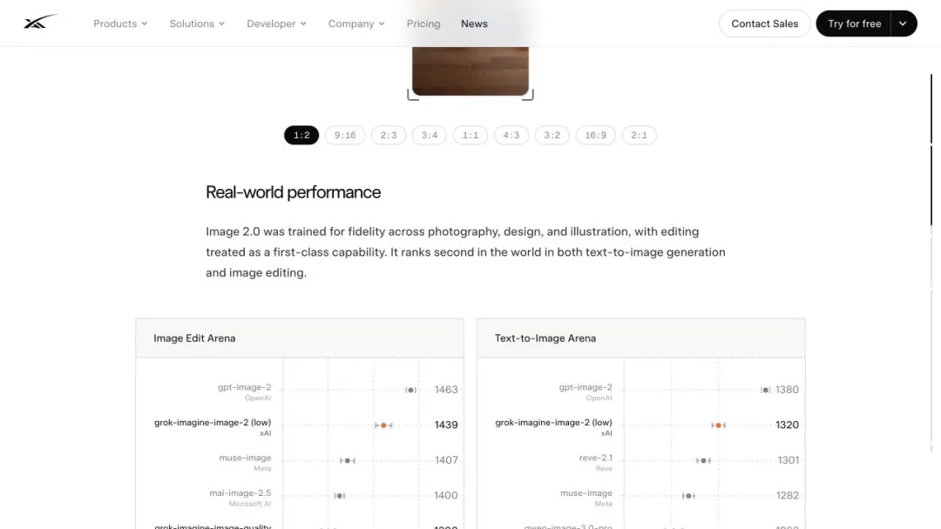The width and height of the screenshot is (941, 529).
Task: Open the Products menu
Action: coord(120,23)
